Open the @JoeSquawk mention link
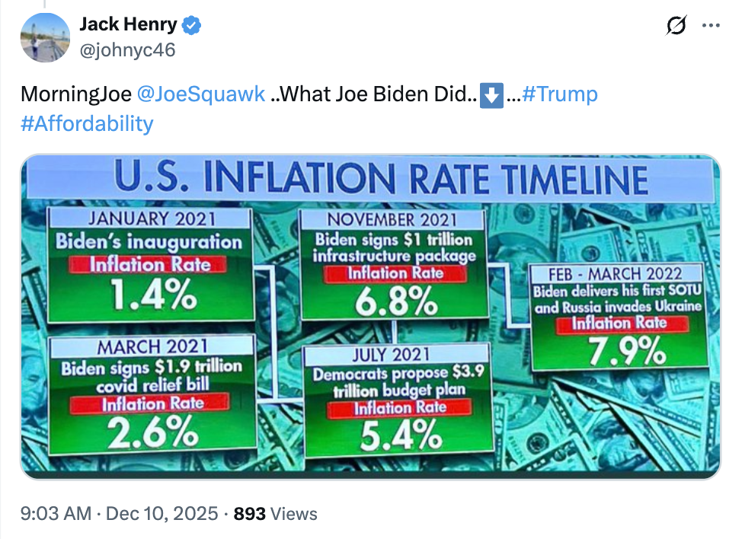Viewport: 742px width, 539px height. (x=201, y=94)
